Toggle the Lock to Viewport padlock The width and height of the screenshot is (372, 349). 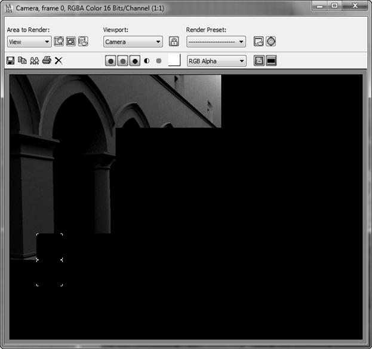coord(174,42)
